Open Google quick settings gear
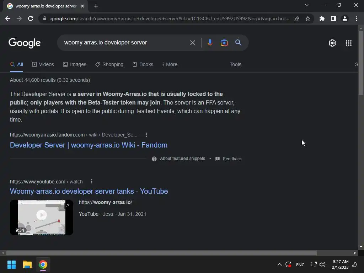Image resolution: width=364 pixels, height=273 pixels. (x=332, y=43)
